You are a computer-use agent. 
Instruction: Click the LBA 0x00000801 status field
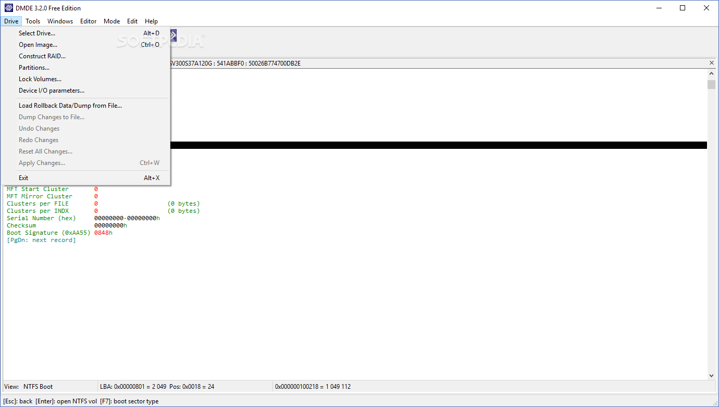pyautogui.click(x=133, y=387)
